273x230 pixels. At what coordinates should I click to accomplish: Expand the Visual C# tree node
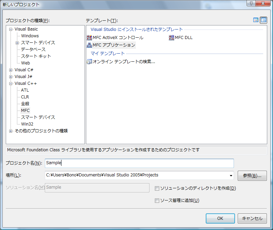click(x=11, y=70)
